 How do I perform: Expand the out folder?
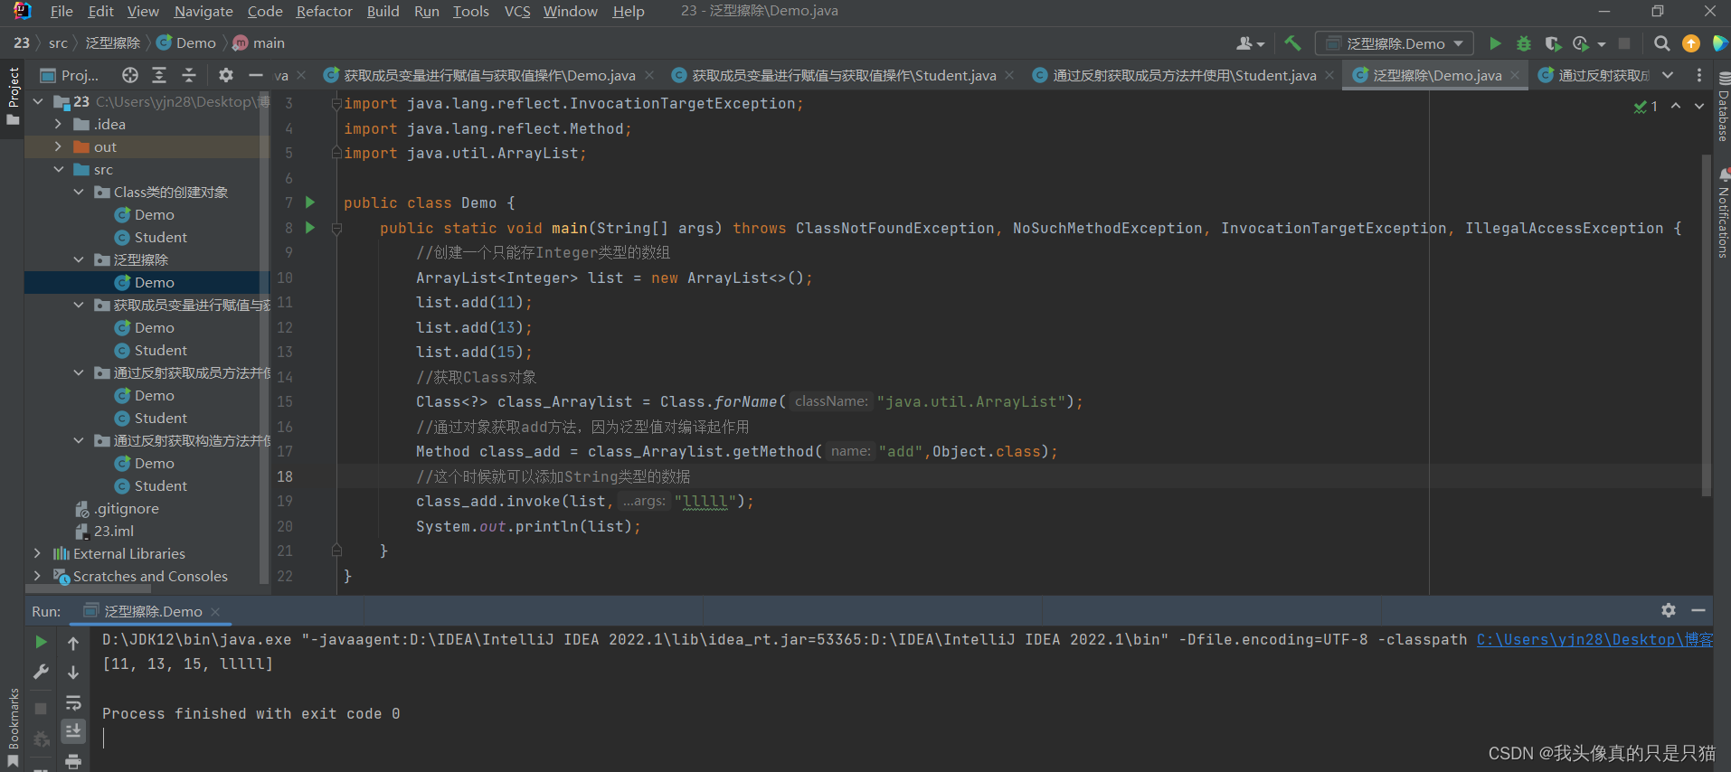[x=58, y=146]
